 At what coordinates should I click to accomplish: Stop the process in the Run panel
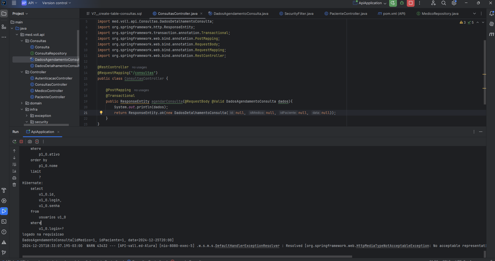click(21, 142)
